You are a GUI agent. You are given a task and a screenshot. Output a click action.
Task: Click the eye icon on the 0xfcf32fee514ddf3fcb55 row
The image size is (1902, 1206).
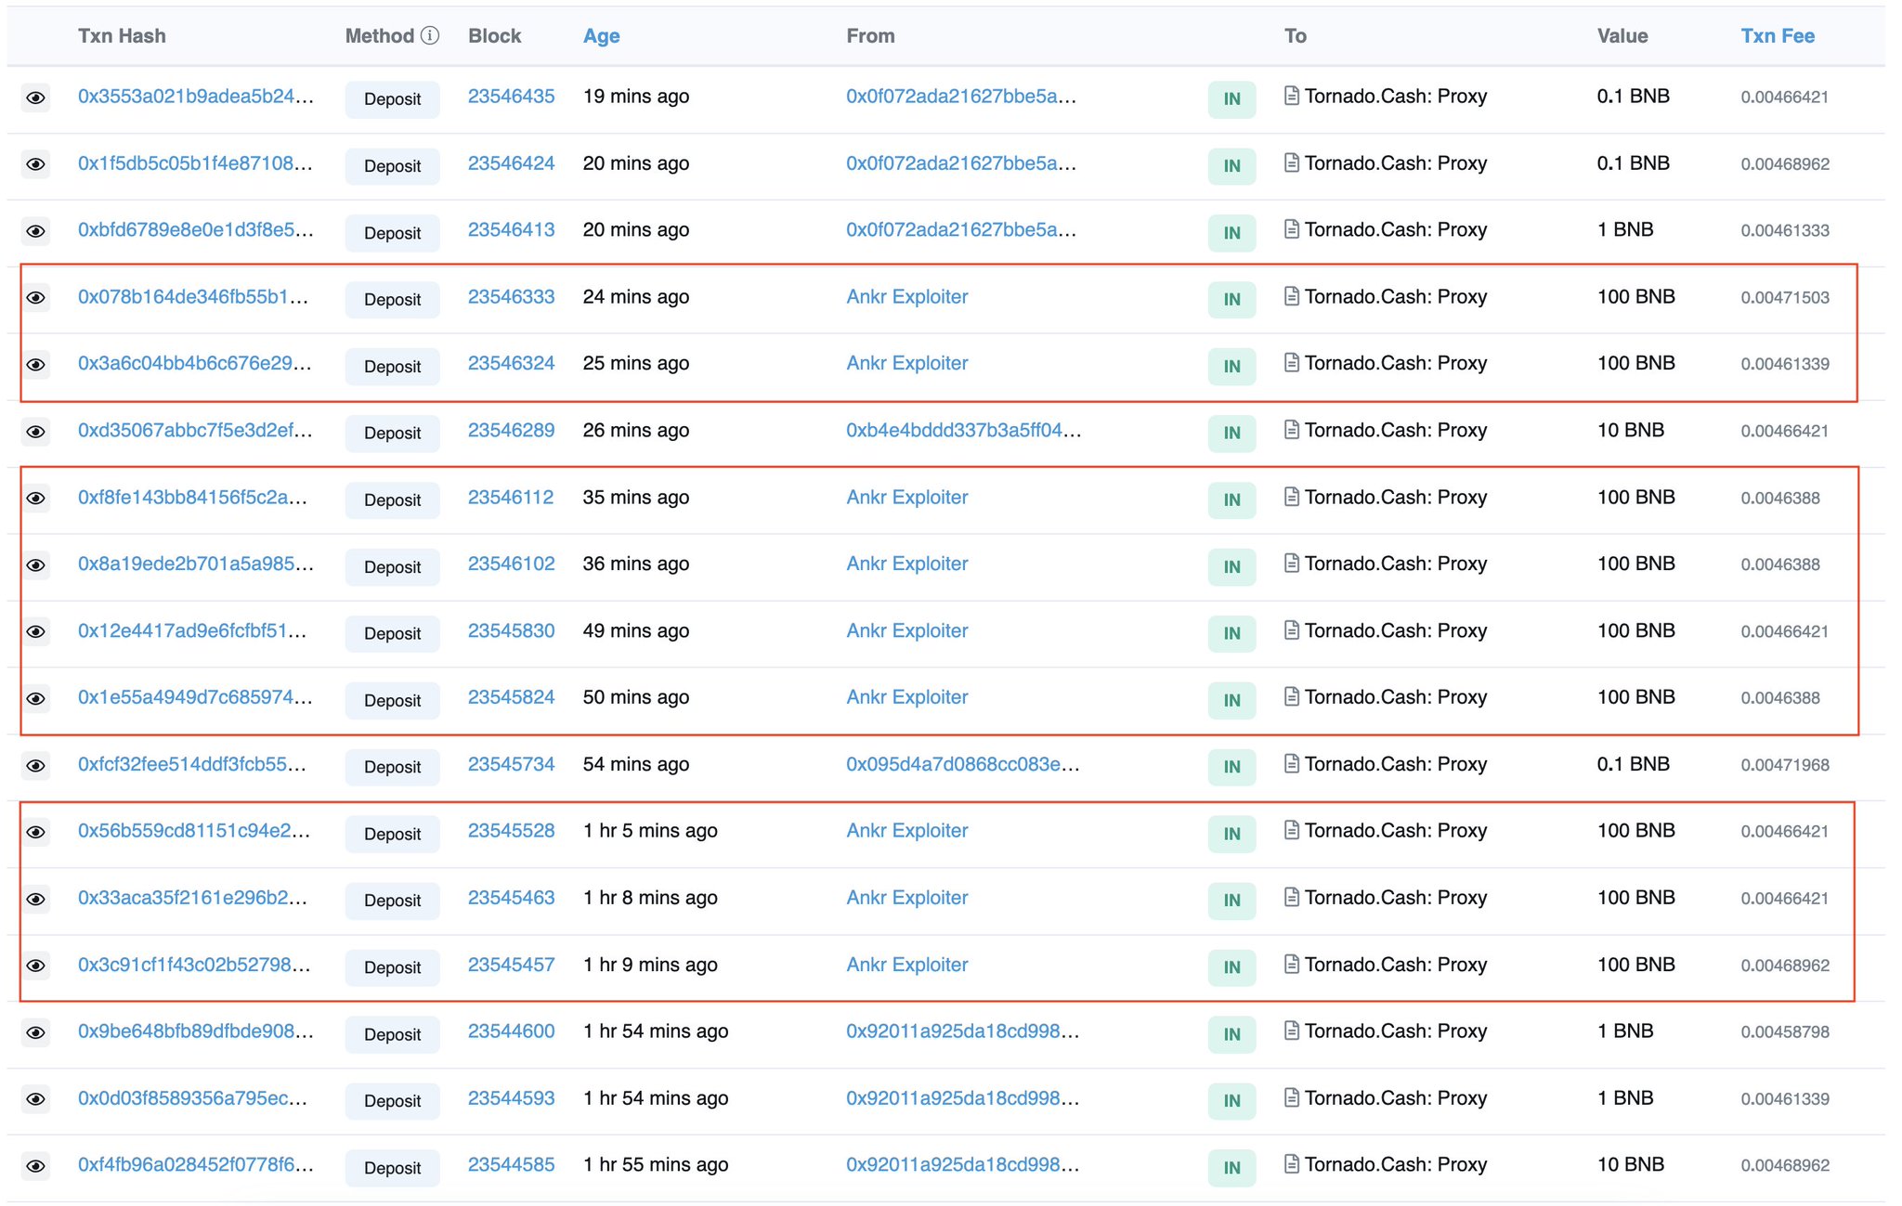pyautogui.click(x=36, y=767)
